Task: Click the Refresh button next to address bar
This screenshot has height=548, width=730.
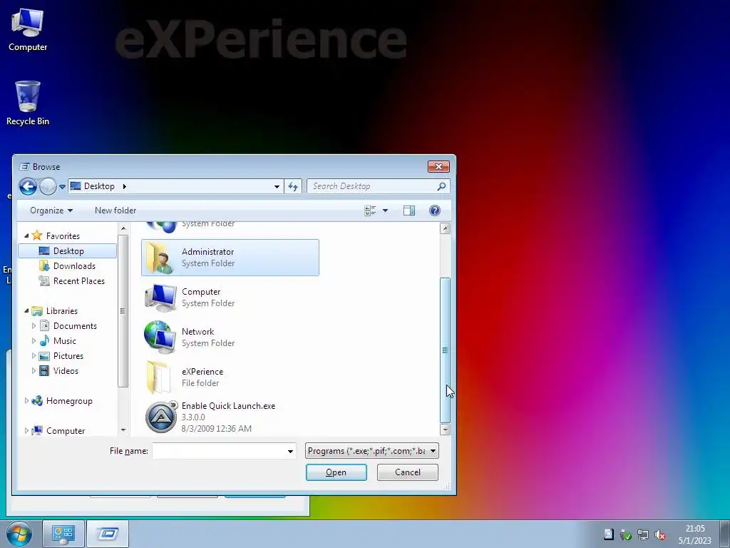Action: (x=293, y=186)
